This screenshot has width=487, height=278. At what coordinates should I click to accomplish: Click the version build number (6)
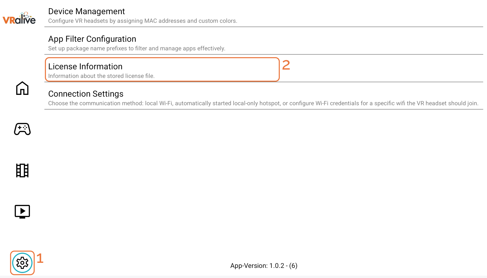click(293, 266)
